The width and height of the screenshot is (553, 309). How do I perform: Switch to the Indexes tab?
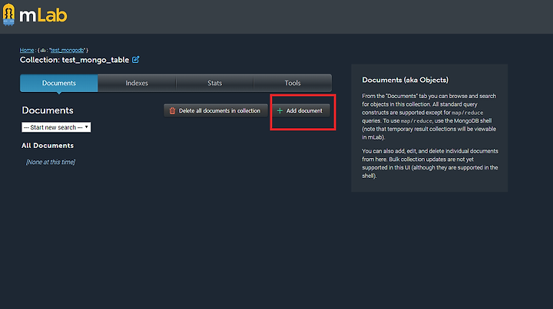click(137, 83)
